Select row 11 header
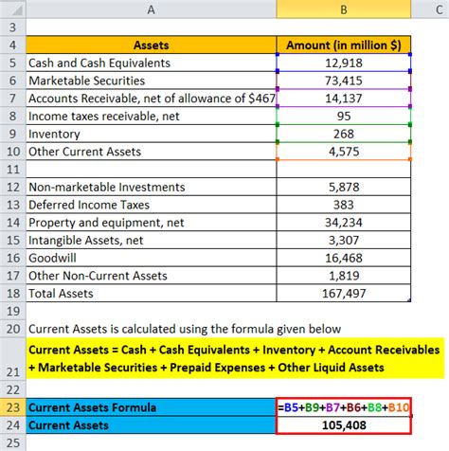This screenshot has width=449, height=451. click(x=13, y=169)
